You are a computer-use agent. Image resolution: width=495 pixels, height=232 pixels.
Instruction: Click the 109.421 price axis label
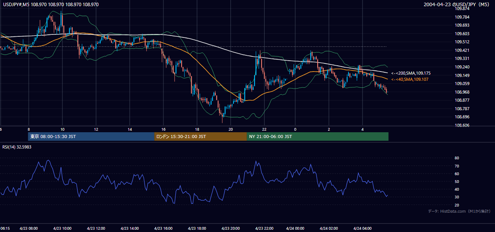[462, 50]
